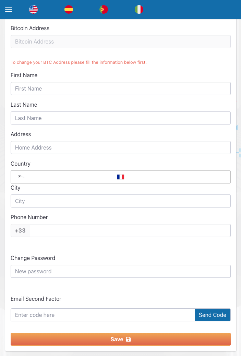Open the hamburger menu icon
Screen dimensions: 241x356
[x=9, y=9]
